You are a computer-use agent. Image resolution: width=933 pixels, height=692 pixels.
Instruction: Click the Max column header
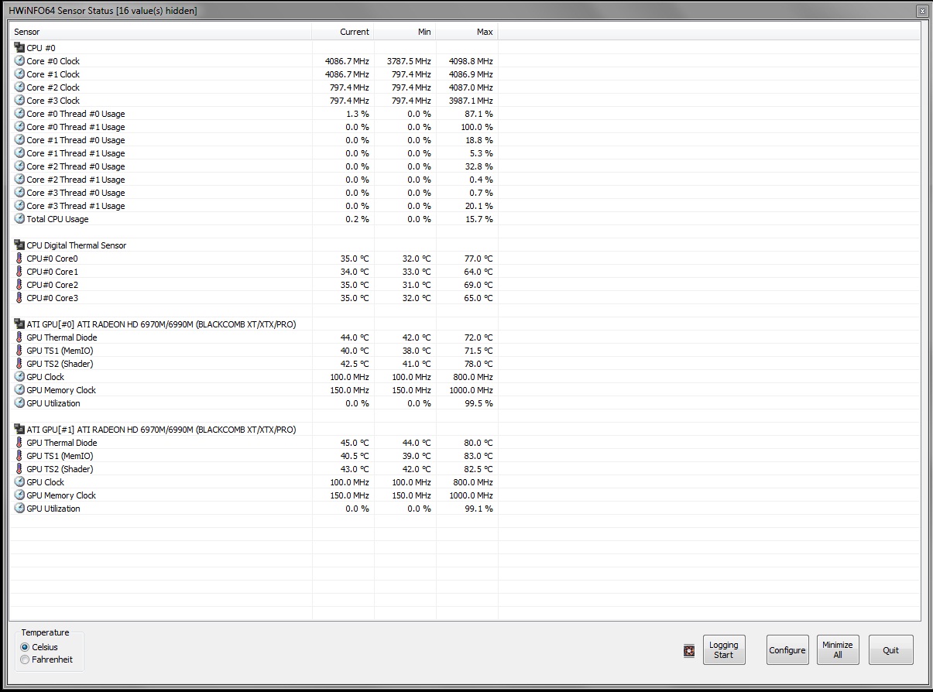(467, 32)
